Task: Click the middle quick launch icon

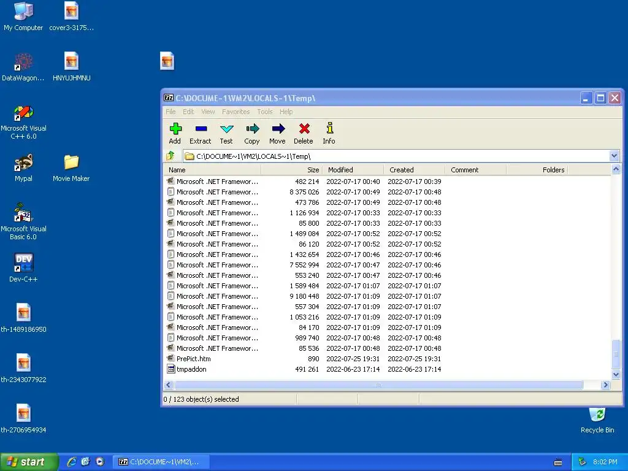Action: pyautogui.click(x=85, y=462)
